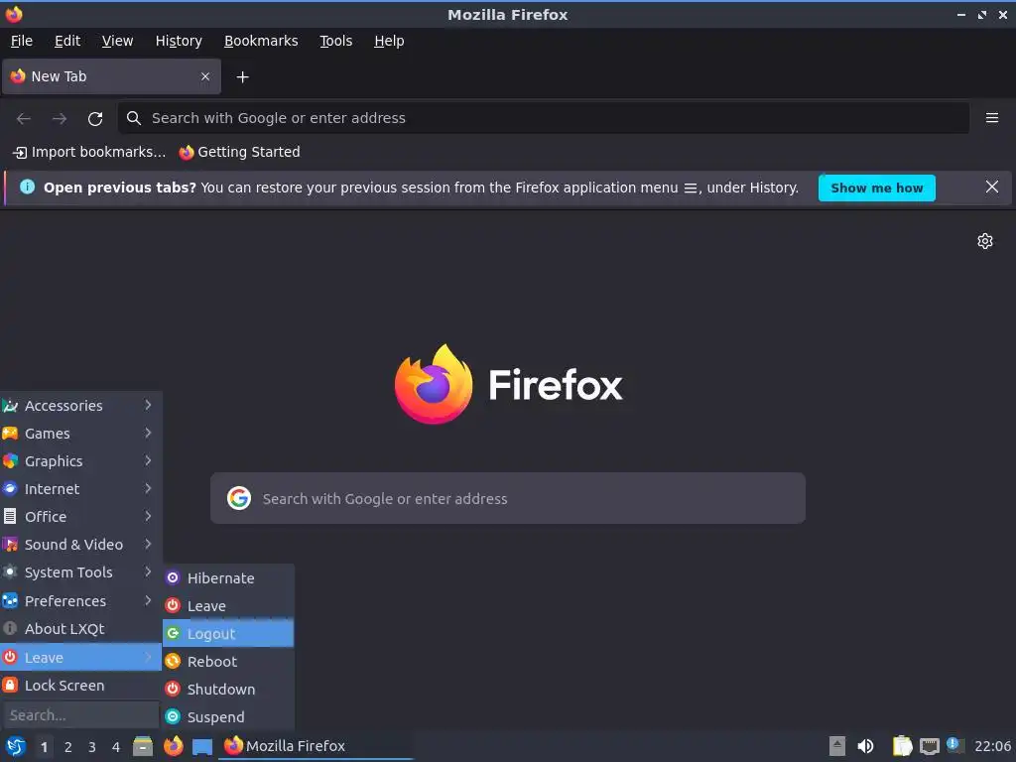Select the New Tab tab
1016x762 pixels.
111,76
